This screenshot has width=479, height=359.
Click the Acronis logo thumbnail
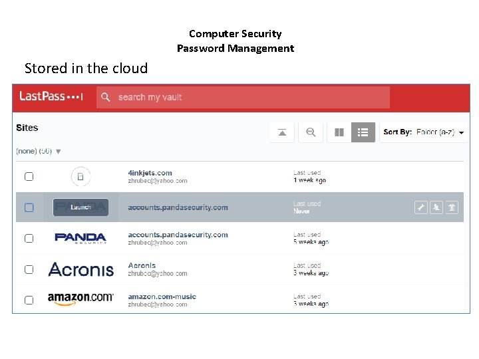80,269
